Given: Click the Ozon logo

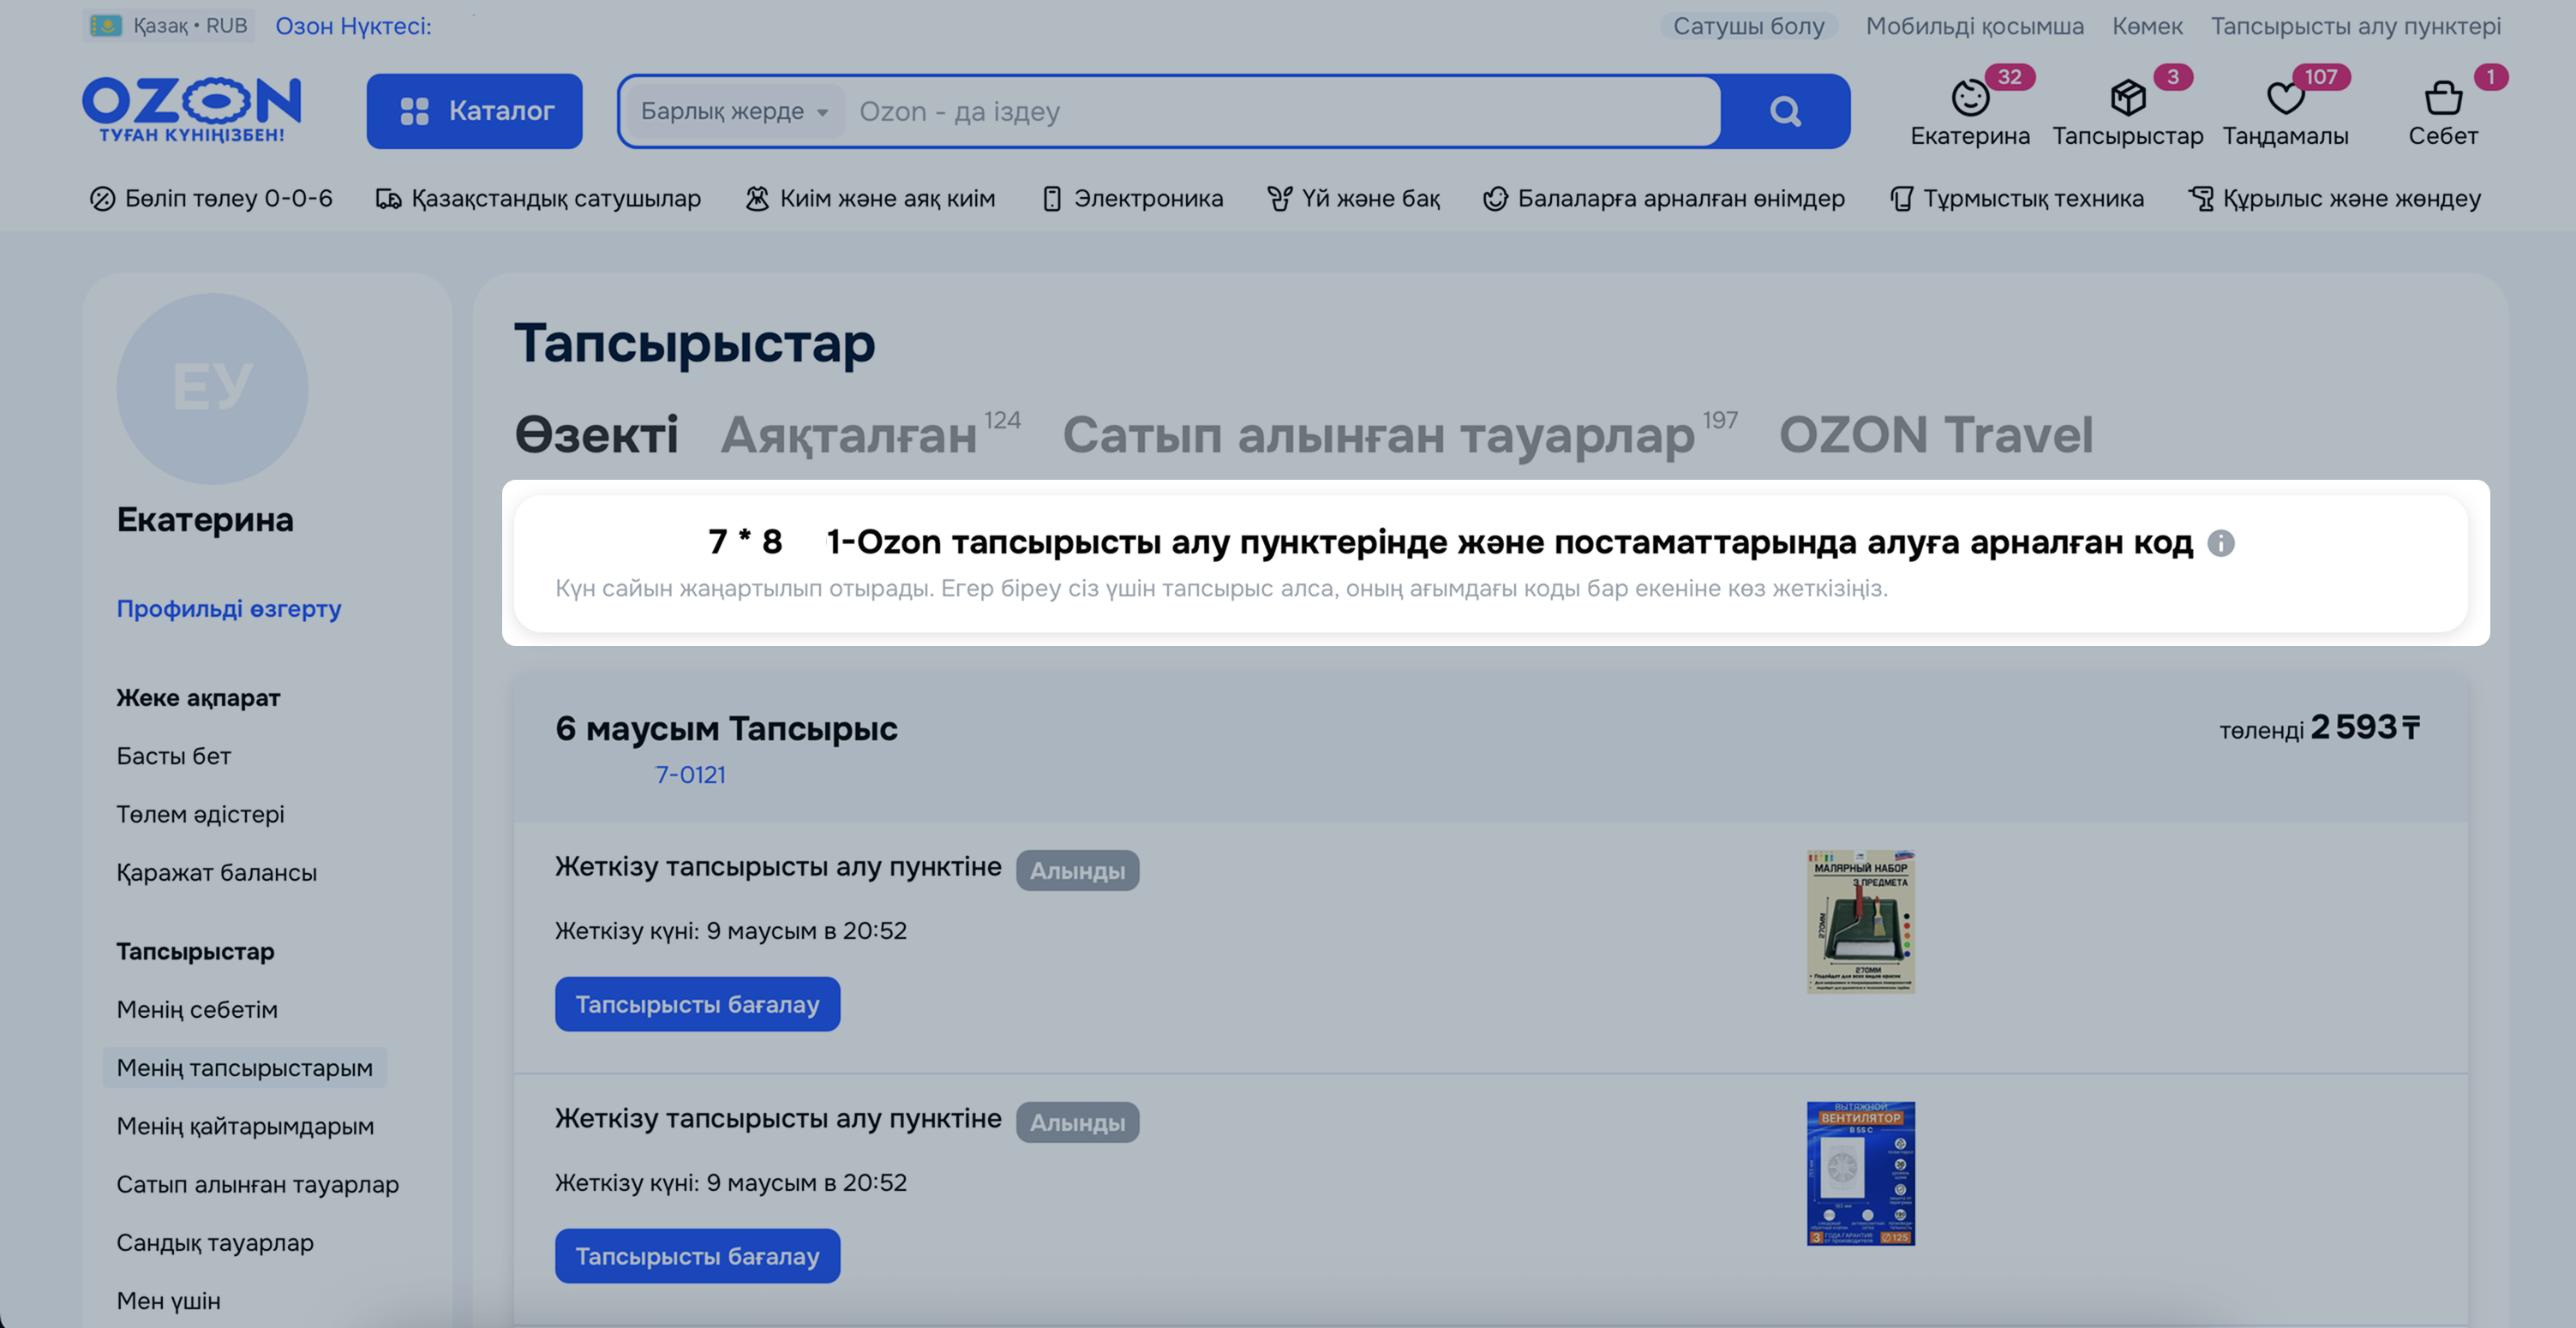Looking at the screenshot, I should [191, 109].
